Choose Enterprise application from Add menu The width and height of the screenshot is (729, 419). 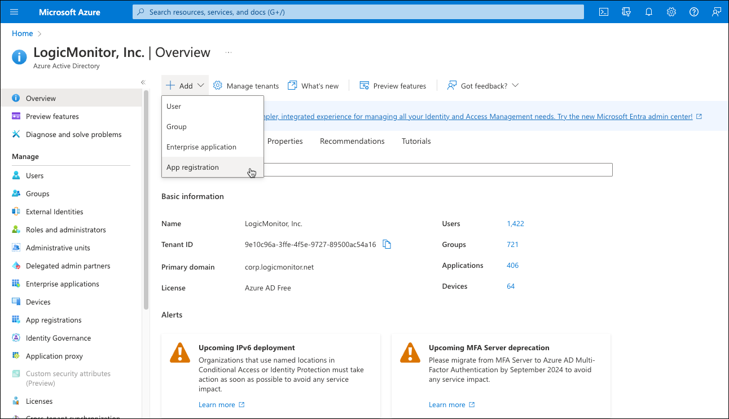tap(213, 147)
